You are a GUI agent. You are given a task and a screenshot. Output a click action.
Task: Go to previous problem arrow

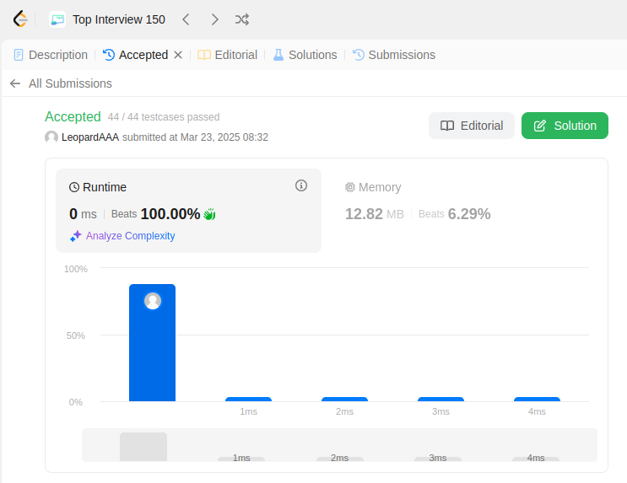186,19
